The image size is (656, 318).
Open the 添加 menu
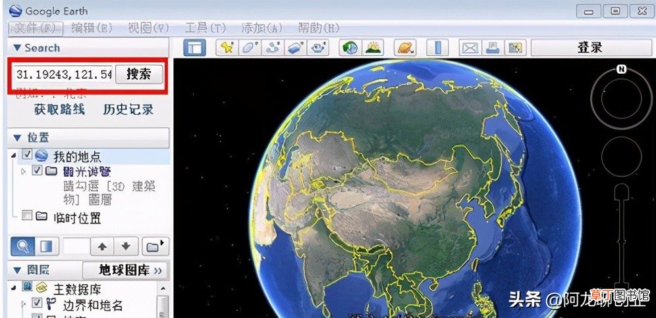pos(262,28)
